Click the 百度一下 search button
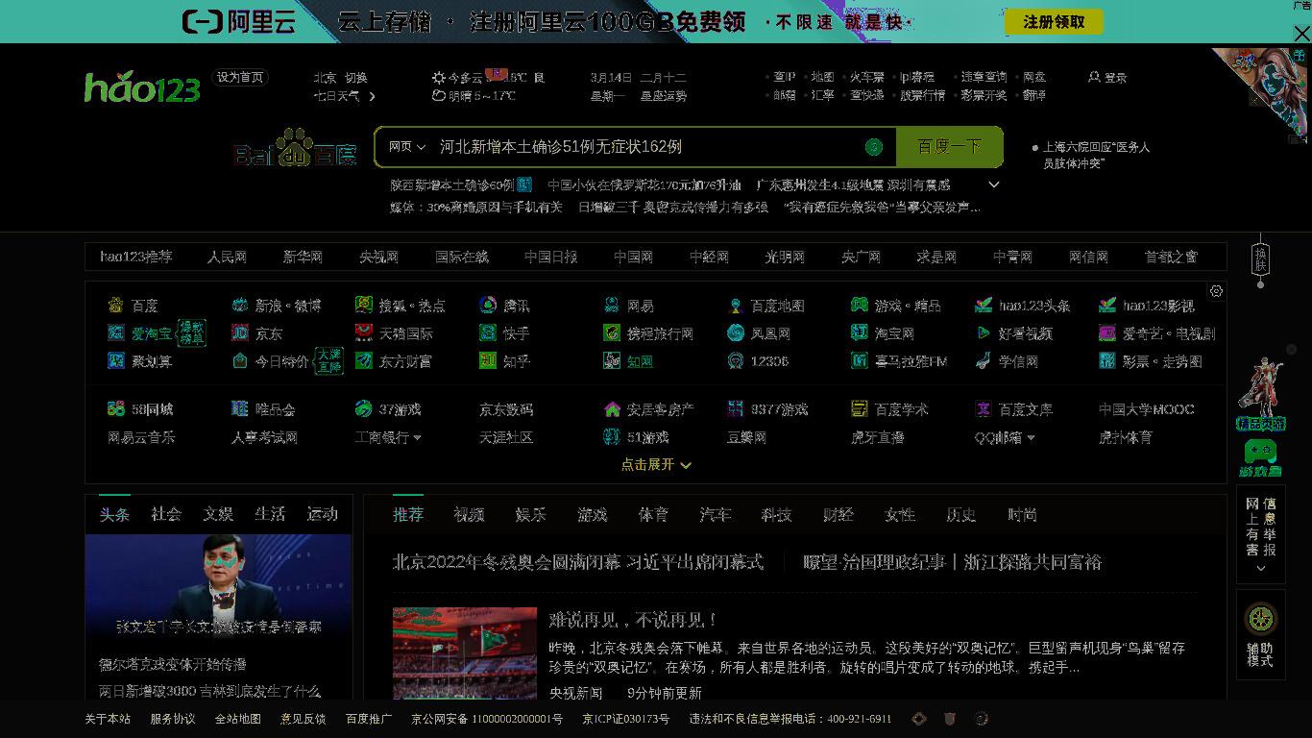The image size is (1312, 738). click(949, 147)
